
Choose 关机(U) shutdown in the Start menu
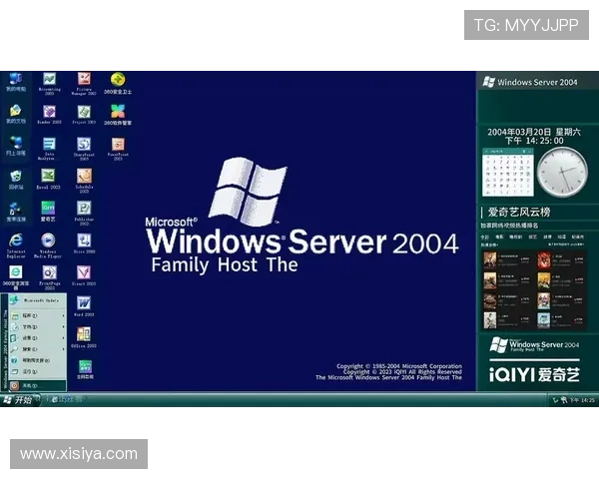pos(38,385)
